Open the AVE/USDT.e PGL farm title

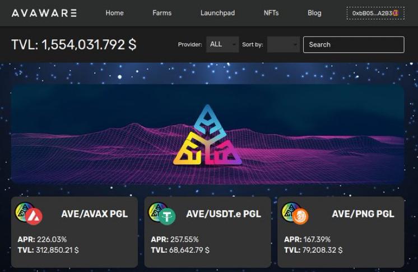224,214
